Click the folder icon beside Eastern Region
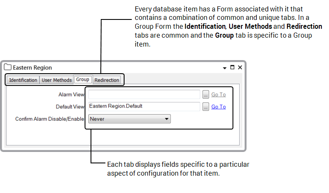The image size is (329, 193). 8,67
